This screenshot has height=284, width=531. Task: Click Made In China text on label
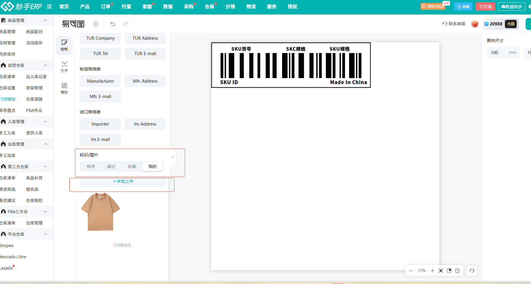point(349,82)
